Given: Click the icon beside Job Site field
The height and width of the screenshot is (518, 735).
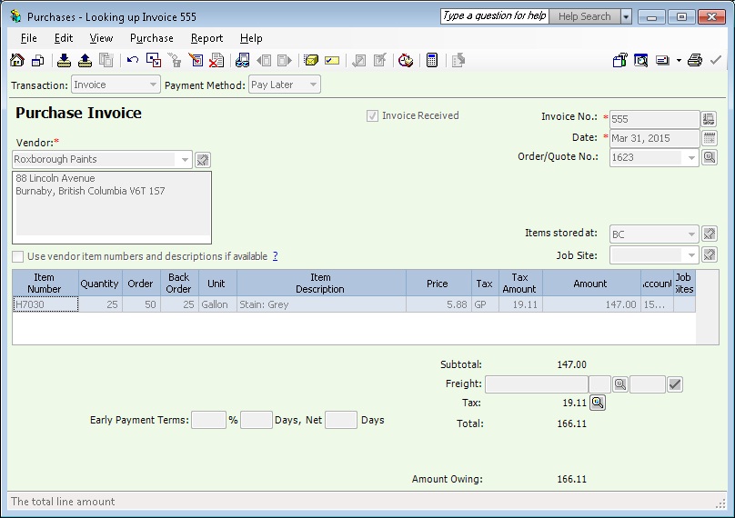Looking at the screenshot, I should (x=710, y=254).
